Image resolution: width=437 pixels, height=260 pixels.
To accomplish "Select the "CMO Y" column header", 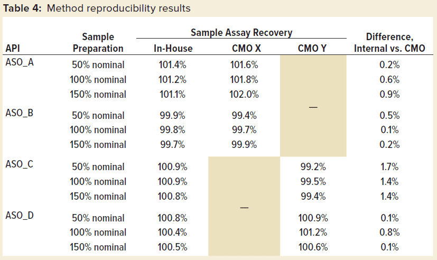I will click(312, 49).
